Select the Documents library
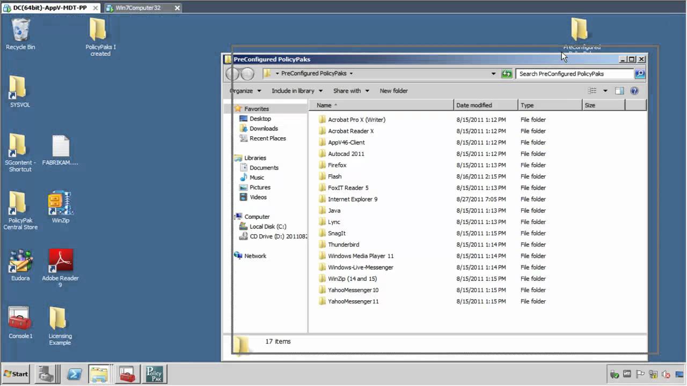The image size is (687, 386). pos(264,167)
